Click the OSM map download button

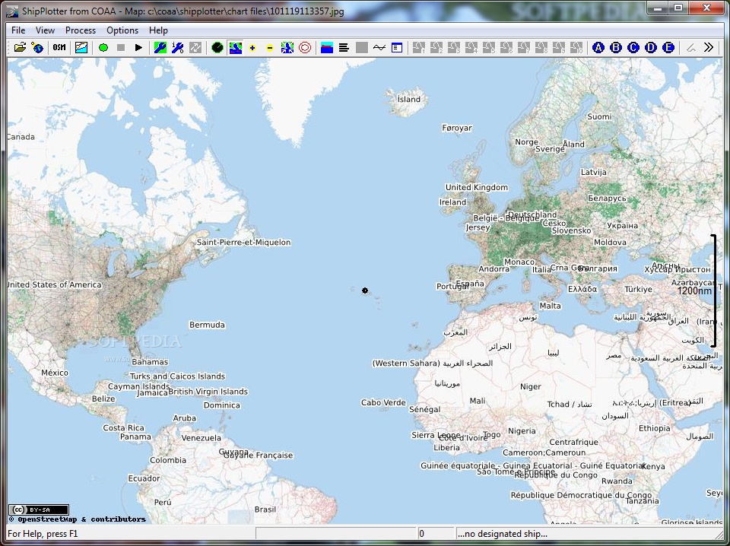(x=59, y=47)
